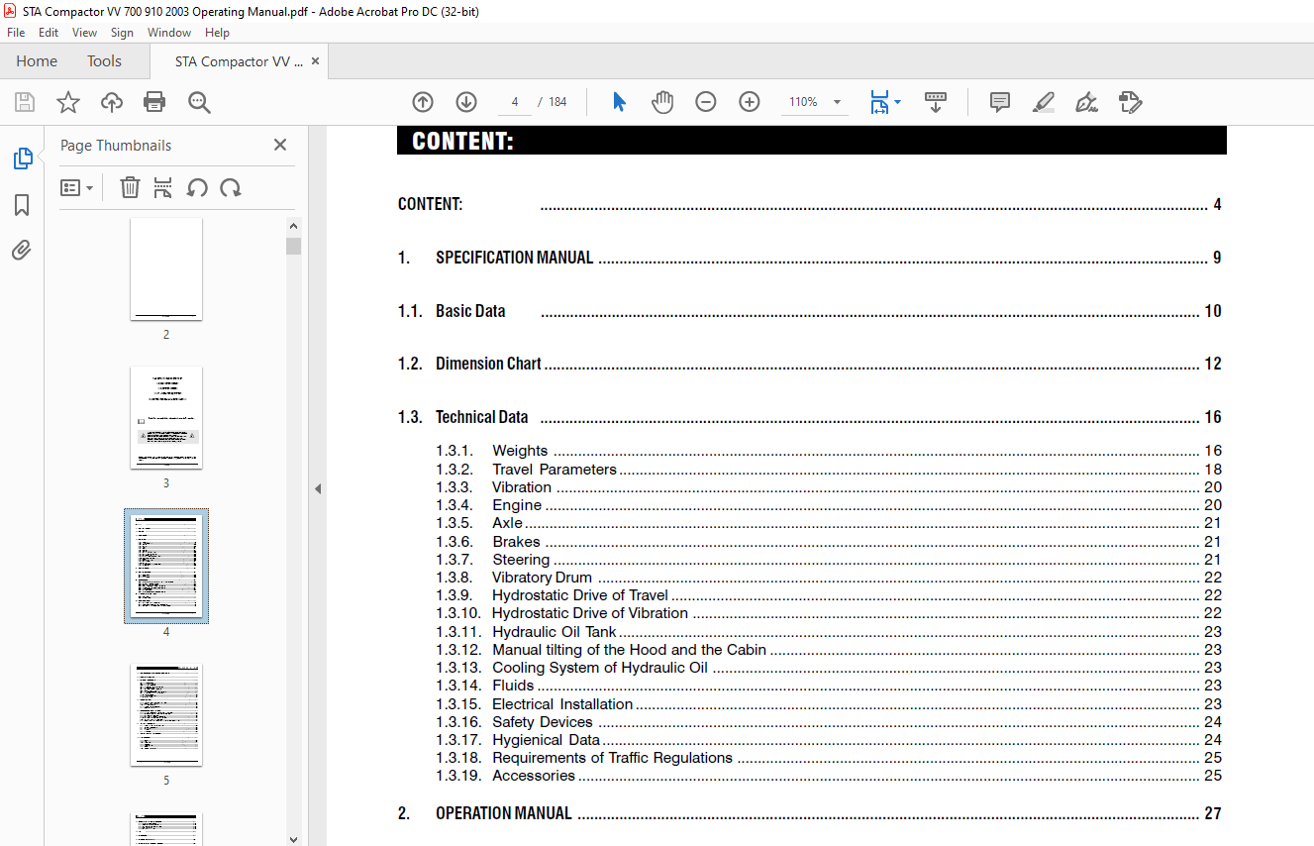Open the Attachments paperclip panel
Viewport: 1314px width, 846px height.
pyautogui.click(x=22, y=250)
